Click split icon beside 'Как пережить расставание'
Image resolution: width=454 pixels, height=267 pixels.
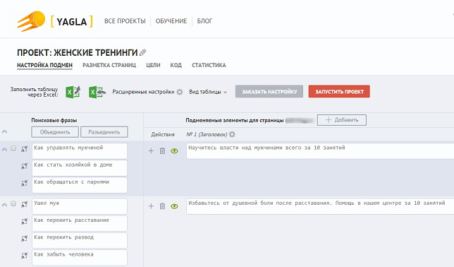24,221
